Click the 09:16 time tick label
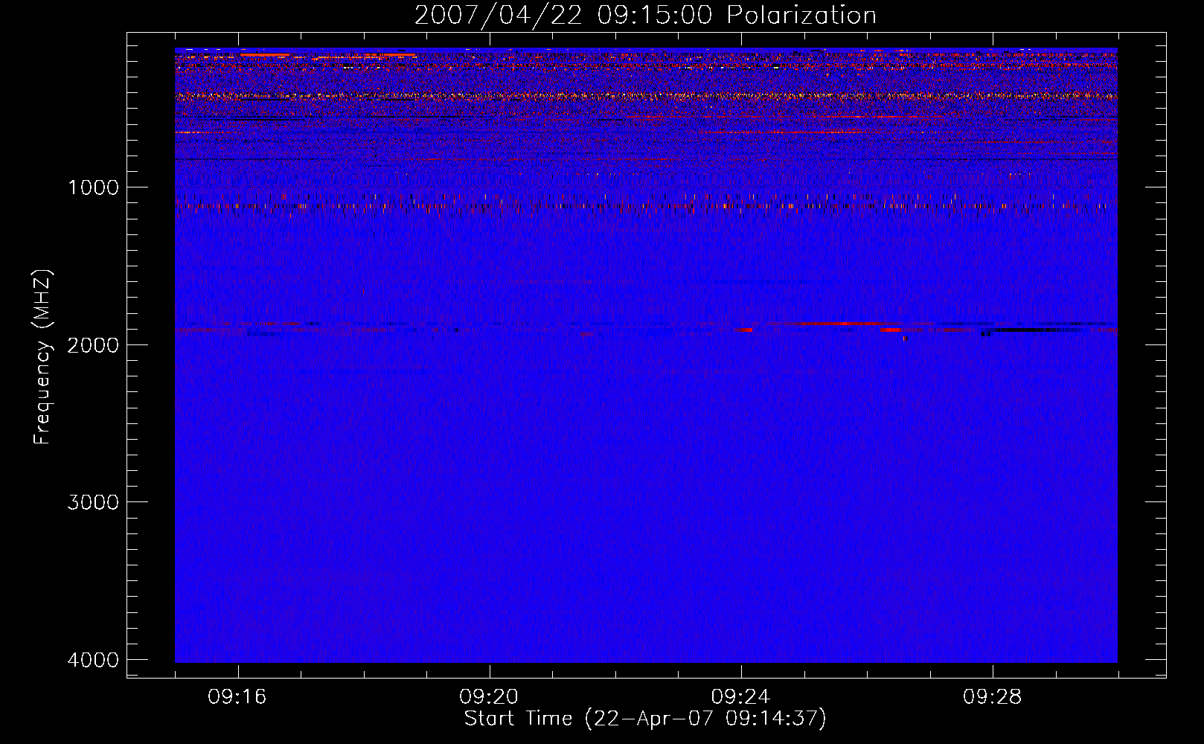 pos(237,697)
